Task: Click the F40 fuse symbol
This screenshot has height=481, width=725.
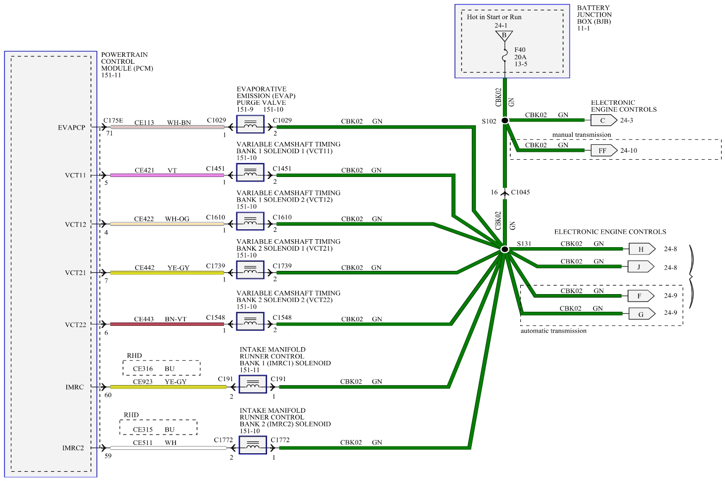Action: (x=505, y=55)
